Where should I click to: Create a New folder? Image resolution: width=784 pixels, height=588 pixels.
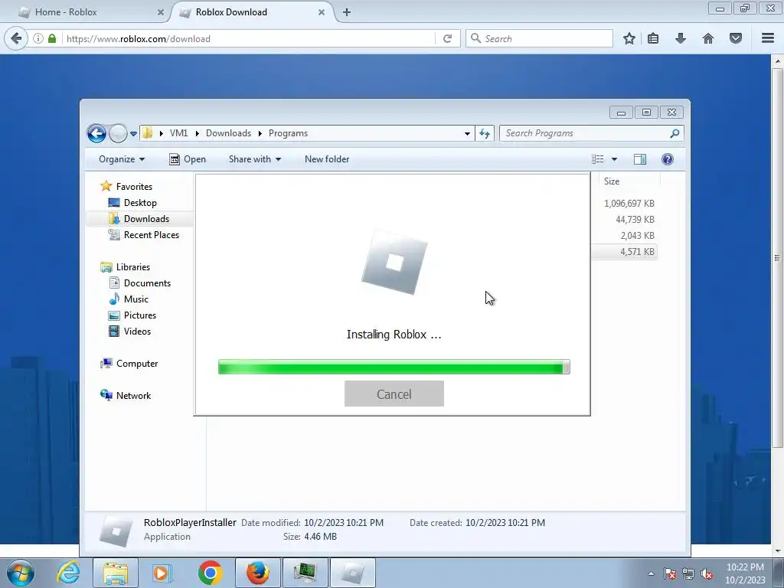coord(327,159)
